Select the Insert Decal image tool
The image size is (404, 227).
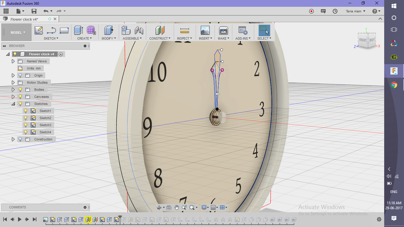[x=205, y=30]
